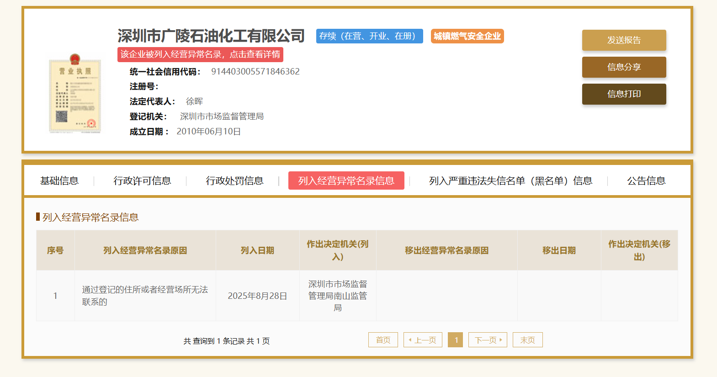Switch to the 公告信息 tab
717x377 pixels.
coord(646,181)
